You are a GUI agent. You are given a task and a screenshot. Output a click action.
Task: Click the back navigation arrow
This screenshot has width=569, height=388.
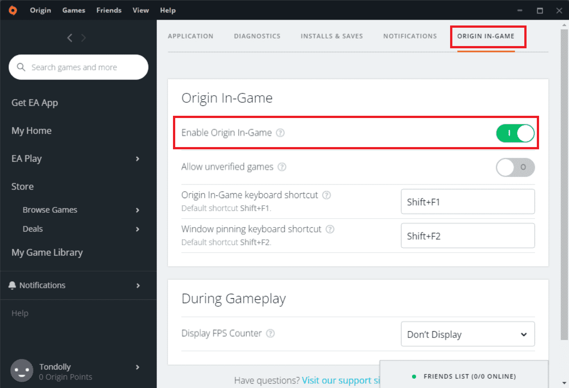click(x=70, y=38)
